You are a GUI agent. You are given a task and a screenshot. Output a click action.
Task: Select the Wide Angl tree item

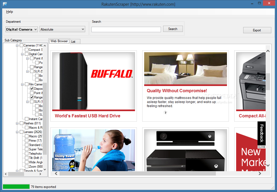pyautogui.click(x=36, y=162)
